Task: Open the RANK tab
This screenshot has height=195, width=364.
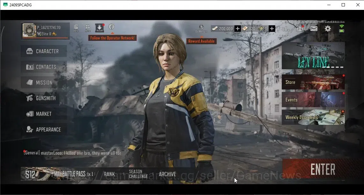Action: click(109, 174)
